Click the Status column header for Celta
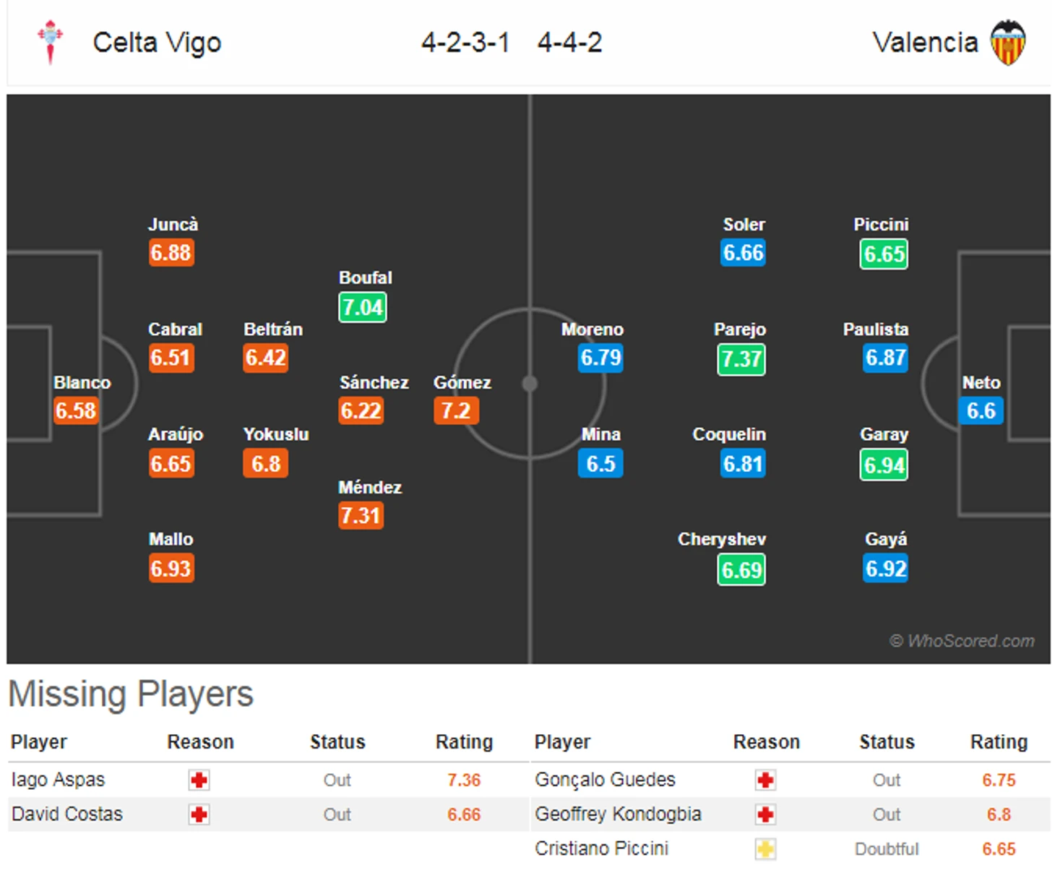Screen dimensions: 1055x878 [337, 742]
